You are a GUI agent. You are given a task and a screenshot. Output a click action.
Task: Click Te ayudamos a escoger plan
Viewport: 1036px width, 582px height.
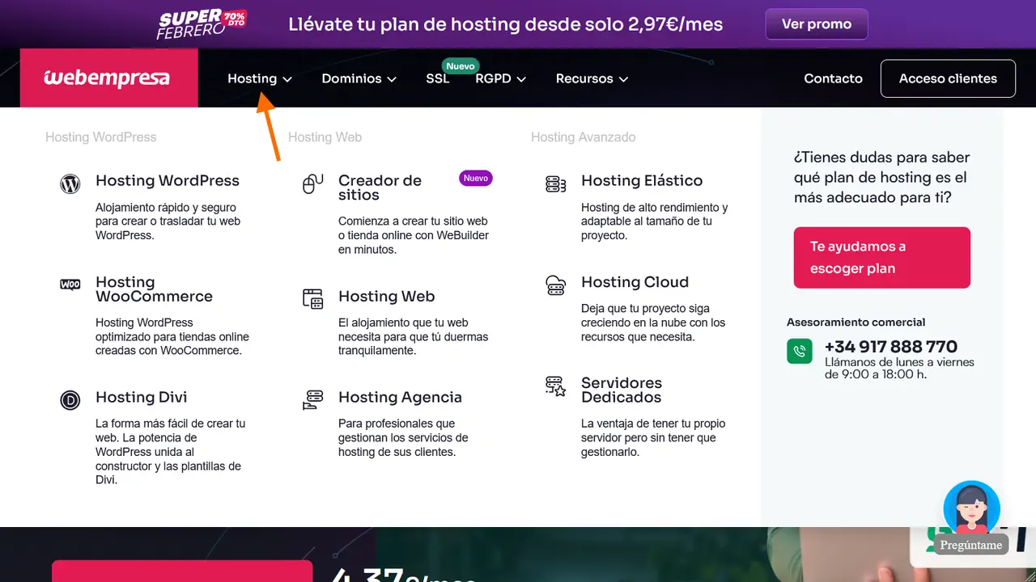coord(882,257)
